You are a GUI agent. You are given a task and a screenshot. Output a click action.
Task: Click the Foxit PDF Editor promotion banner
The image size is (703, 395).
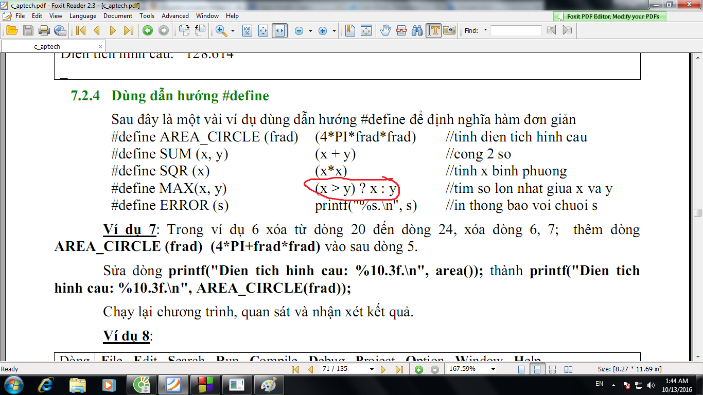click(x=610, y=16)
